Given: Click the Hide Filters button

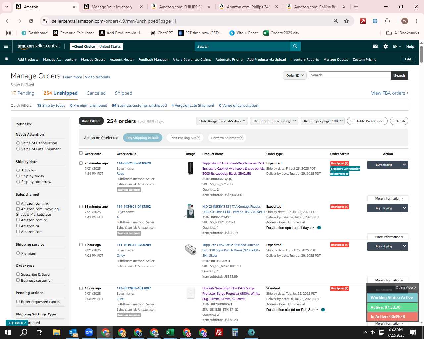Looking at the screenshot, I should (91, 121).
